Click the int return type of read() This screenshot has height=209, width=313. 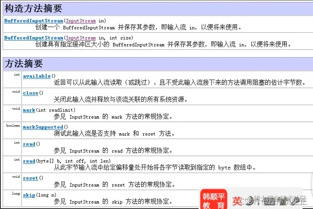(17, 143)
